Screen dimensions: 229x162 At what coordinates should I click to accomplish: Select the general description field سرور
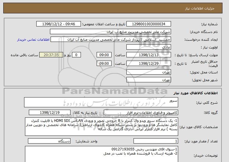coord(101,102)
